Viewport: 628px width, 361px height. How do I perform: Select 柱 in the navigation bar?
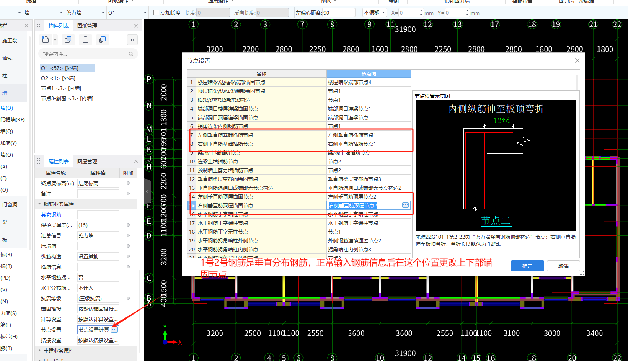(5, 76)
